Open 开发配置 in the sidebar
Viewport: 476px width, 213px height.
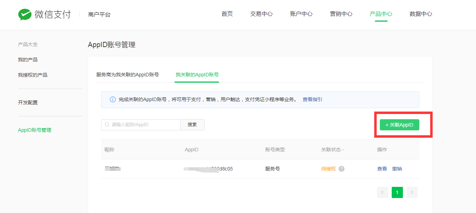click(28, 102)
